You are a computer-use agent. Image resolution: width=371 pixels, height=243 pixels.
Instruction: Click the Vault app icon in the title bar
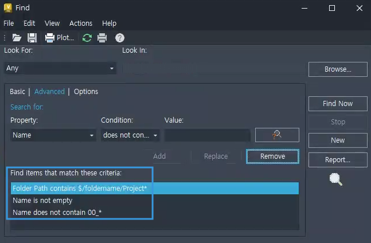(x=8, y=8)
